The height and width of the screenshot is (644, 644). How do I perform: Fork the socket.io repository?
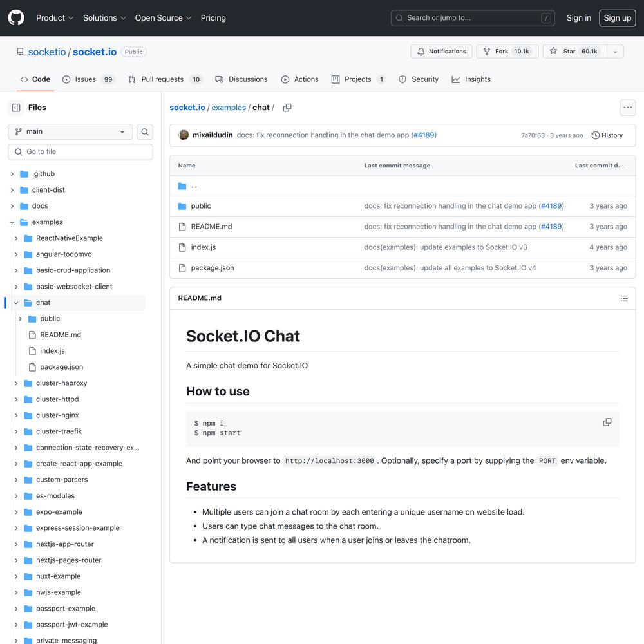point(507,52)
